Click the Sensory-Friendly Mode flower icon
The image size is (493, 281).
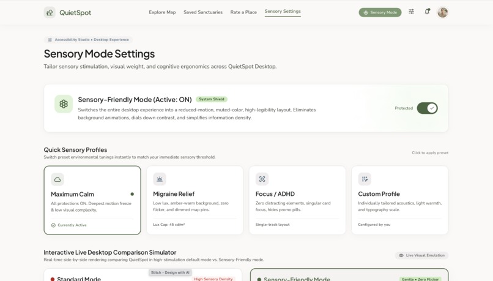pyautogui.click(x=64, y=104)
